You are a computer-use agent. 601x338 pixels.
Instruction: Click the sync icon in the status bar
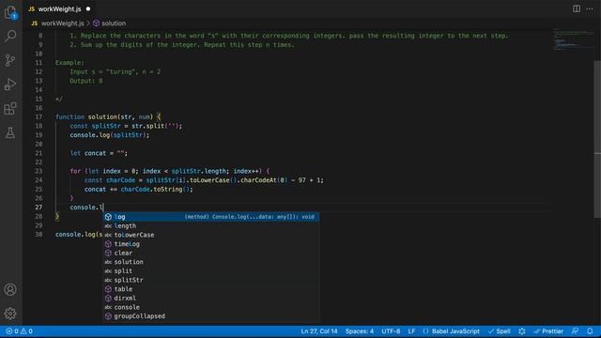(x=522, y=331)
